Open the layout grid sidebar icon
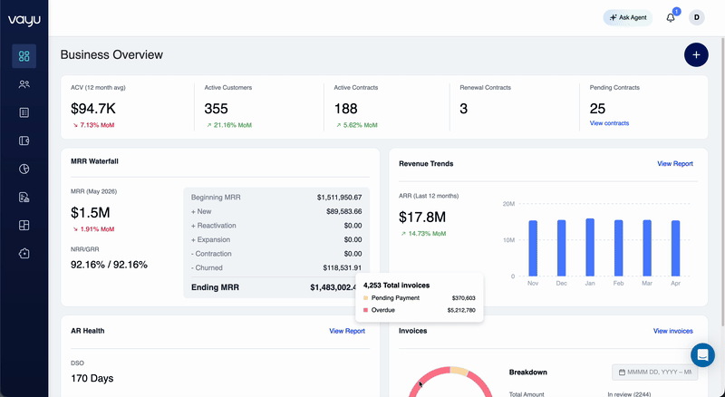This screenshot has height=397, width=725. click(24, 226)
